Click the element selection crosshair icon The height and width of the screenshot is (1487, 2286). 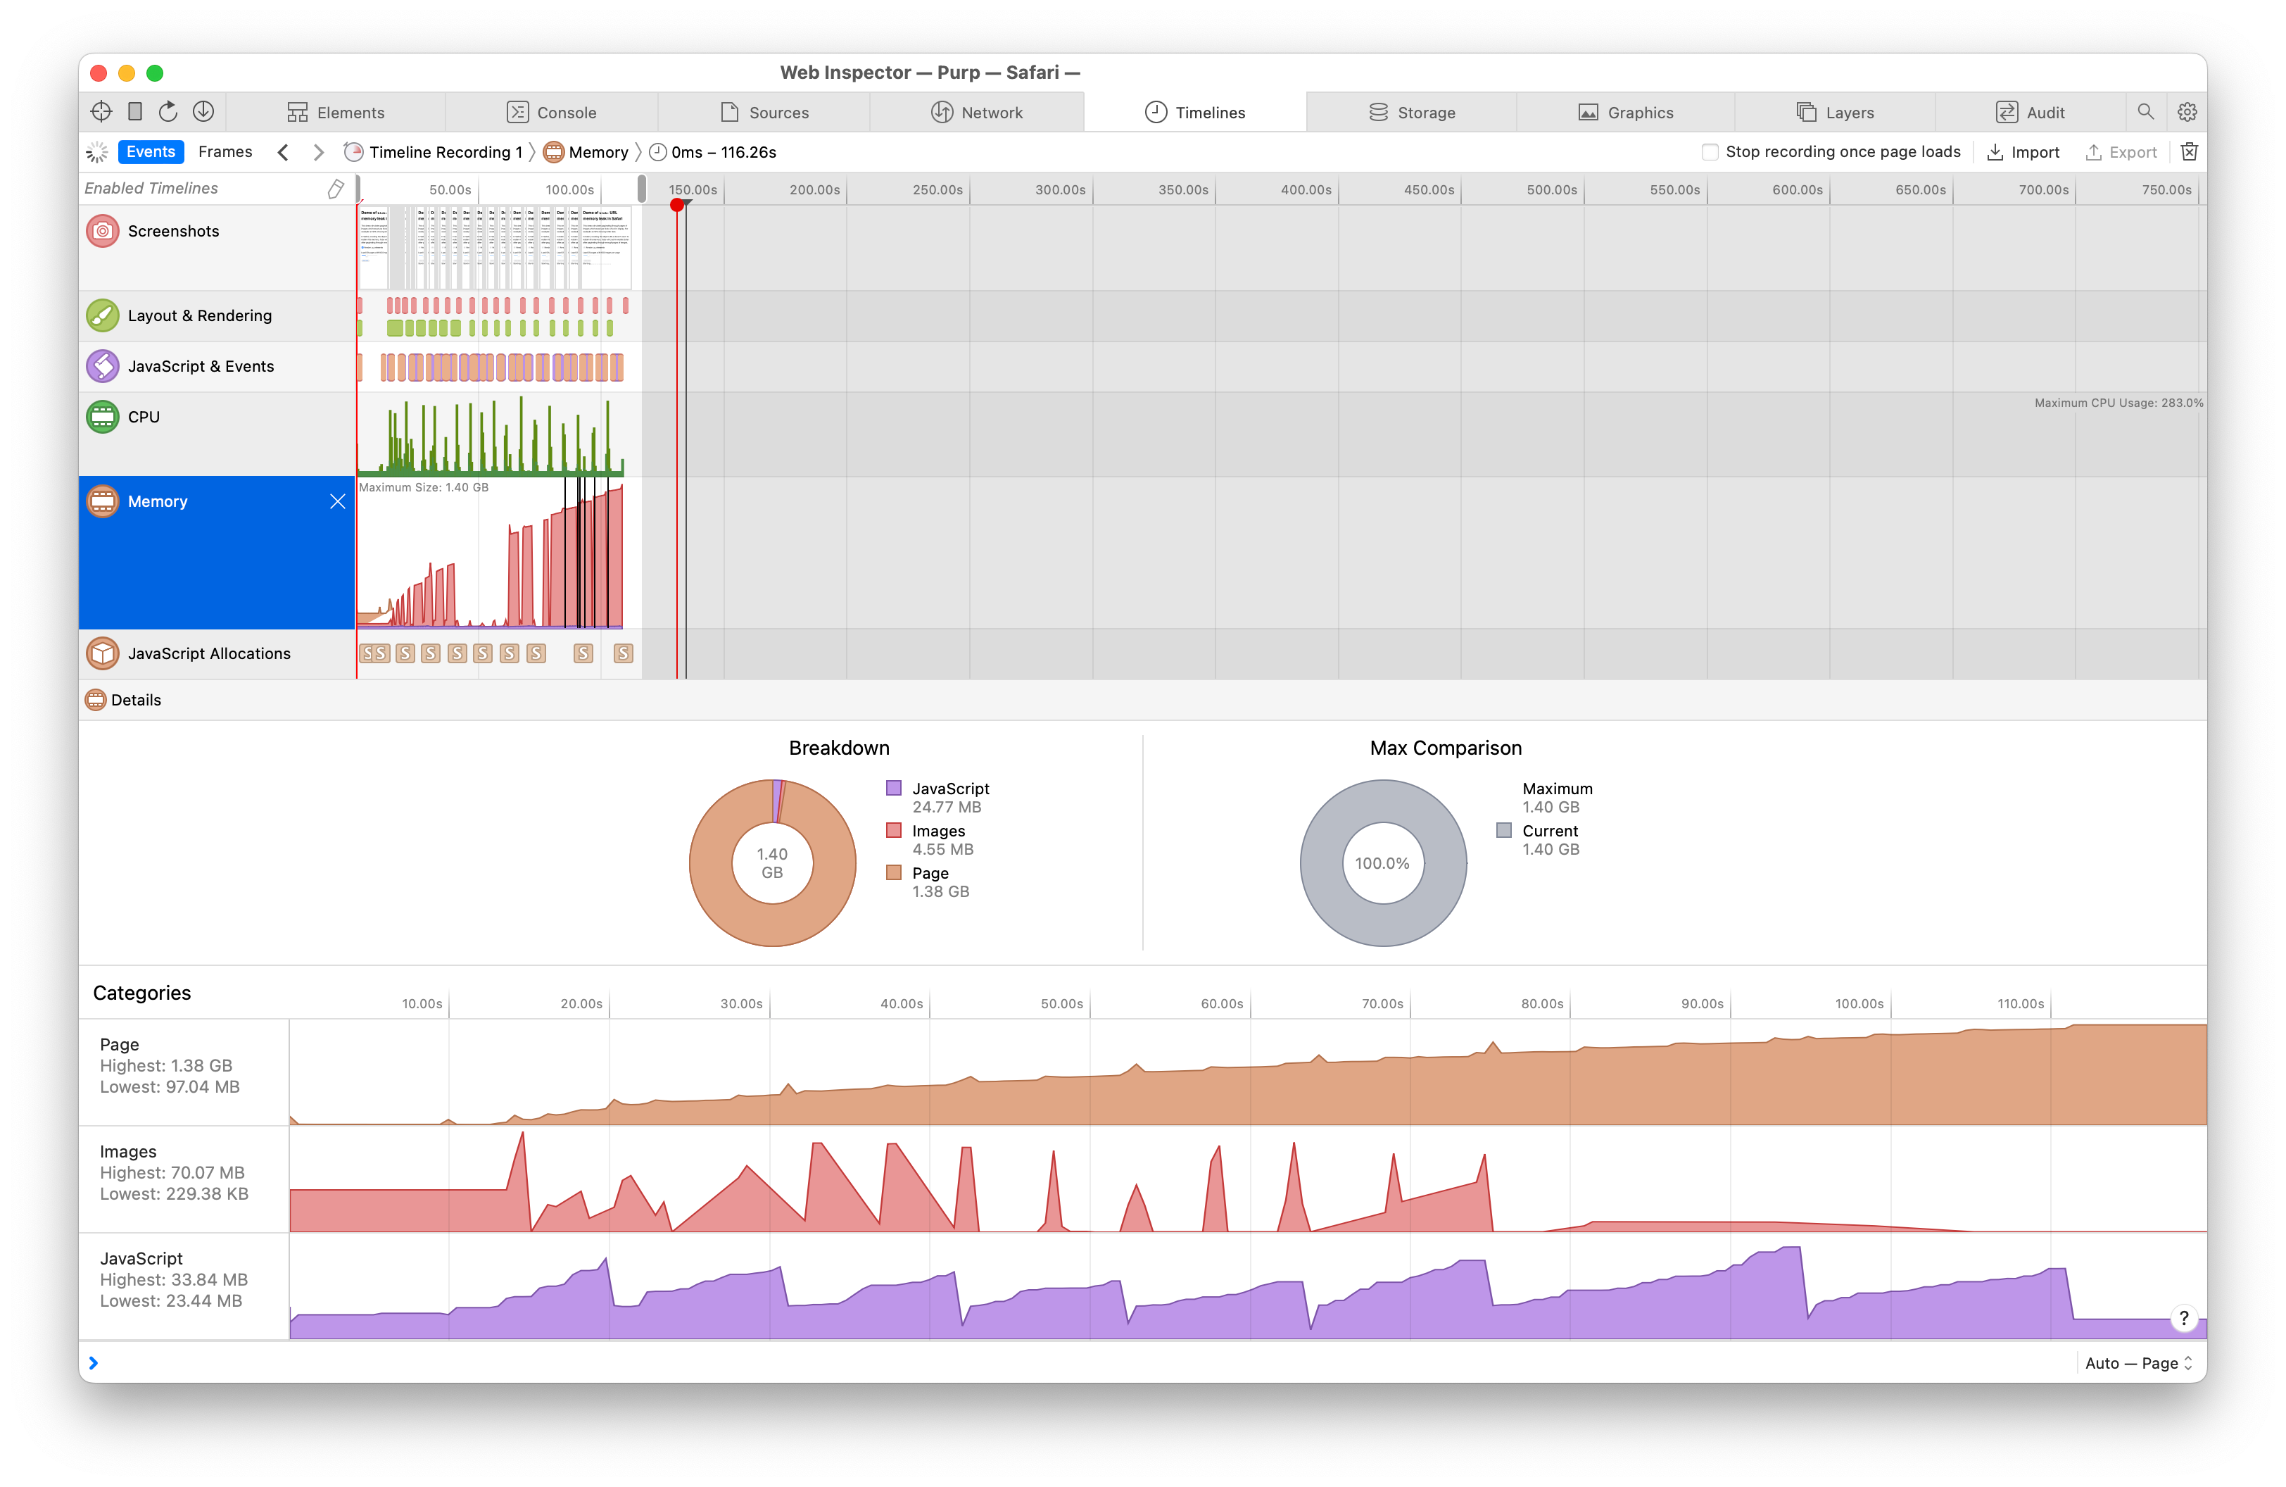coord(101,111)
